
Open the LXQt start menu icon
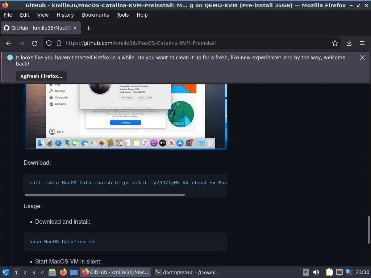pyautogui.click(x=6, y=272)
